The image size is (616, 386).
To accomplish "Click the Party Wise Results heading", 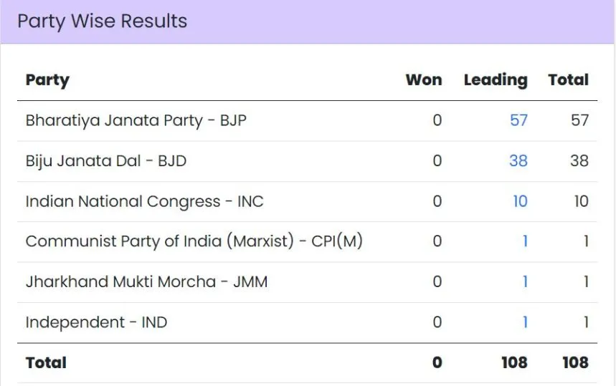I will pos(102,21).
